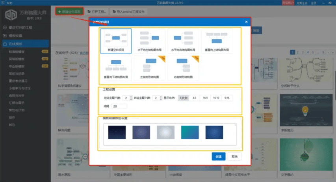Click the 取消 button
Screen dimensions: 336x182
(234, 156)
